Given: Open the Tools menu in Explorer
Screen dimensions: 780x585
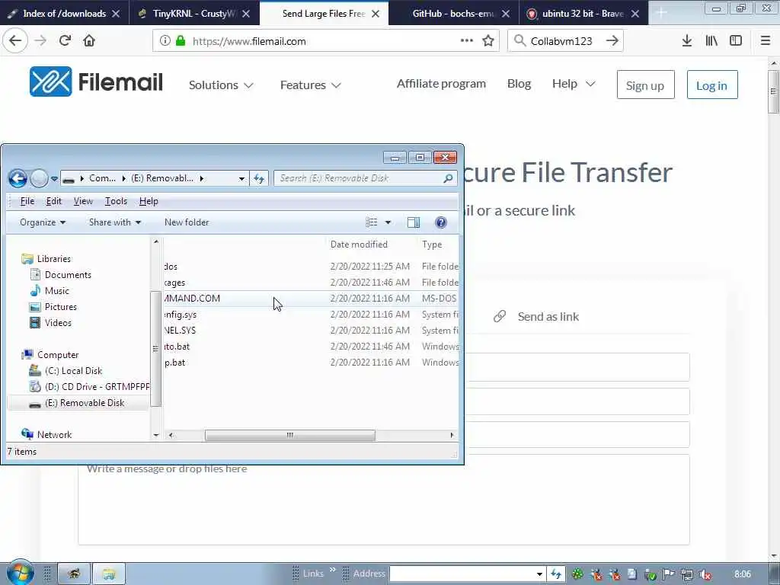Looking at the screenshot, I should pyautogui.click(x=116, y=201).
